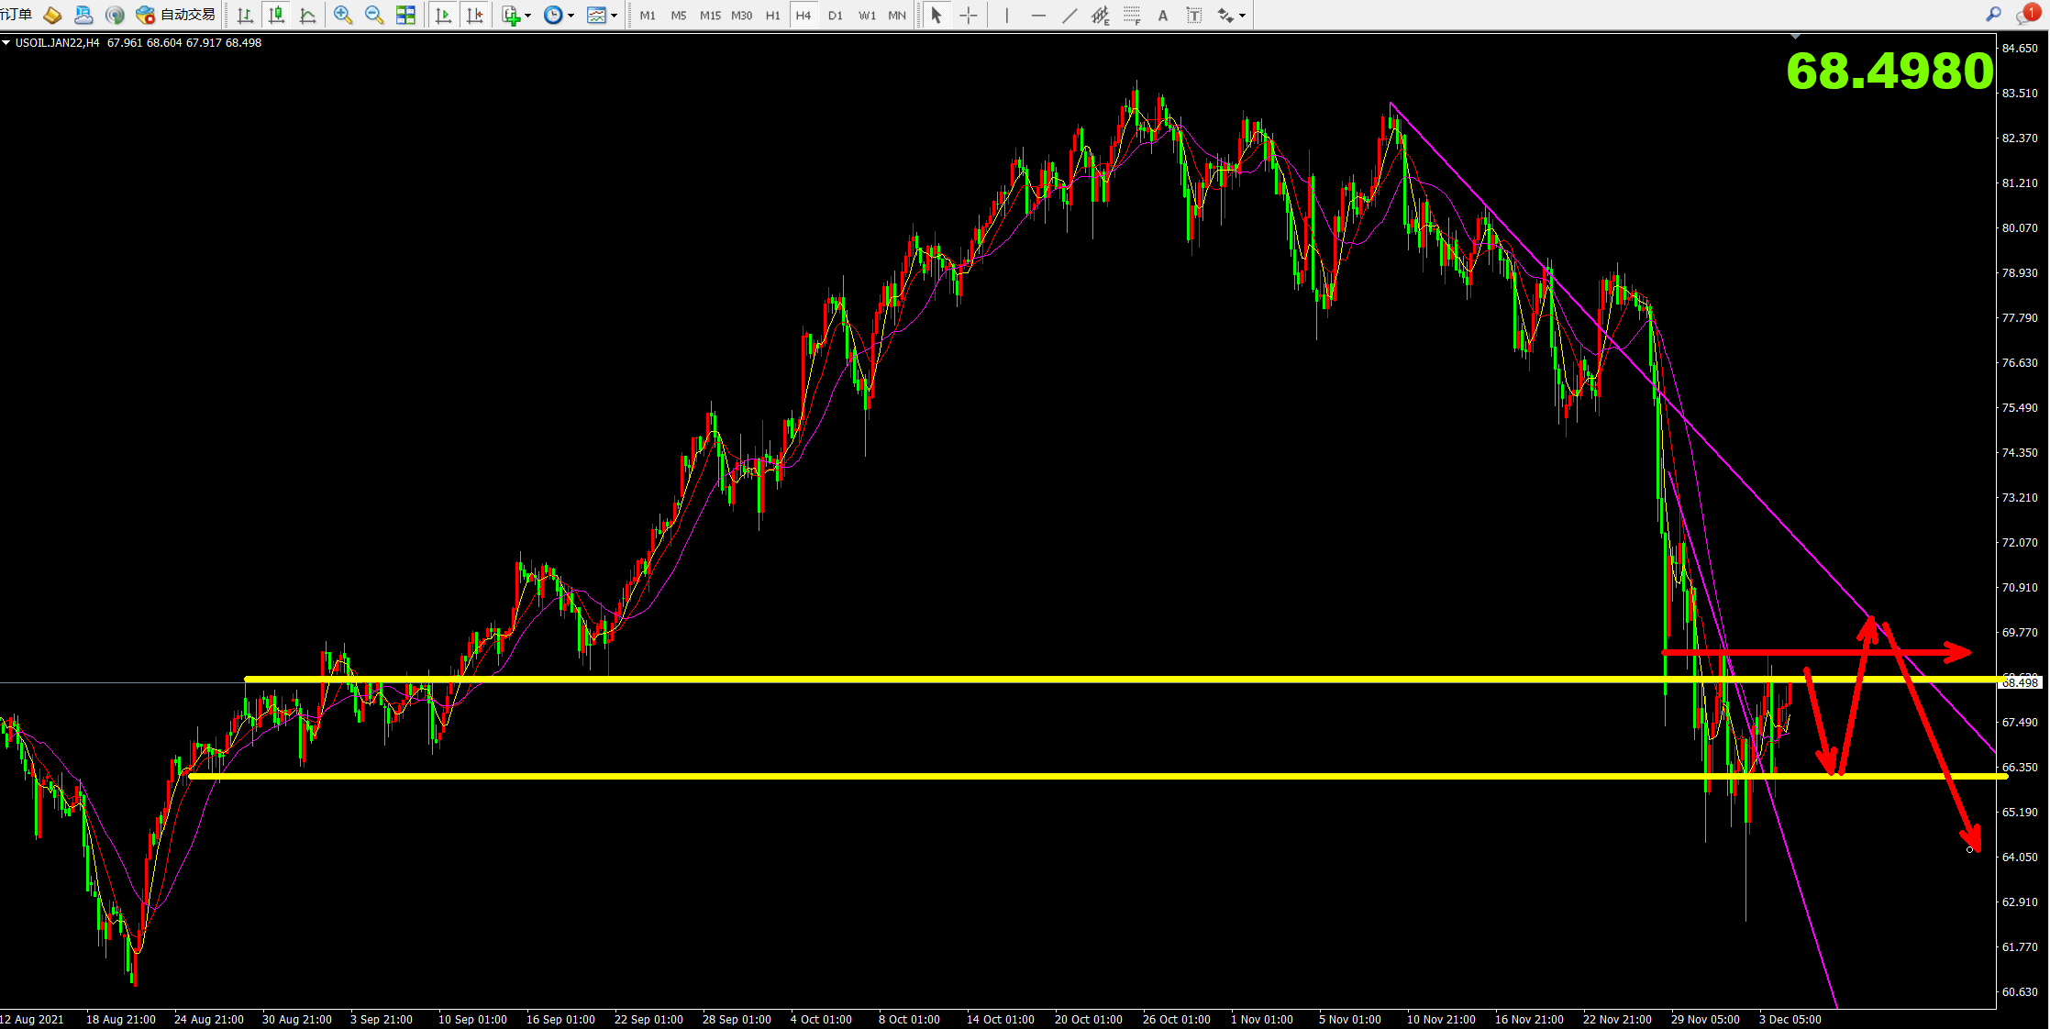Switch chart to bar chart mode
This screenshot has width=2050, height=1029.
[245, 15]
